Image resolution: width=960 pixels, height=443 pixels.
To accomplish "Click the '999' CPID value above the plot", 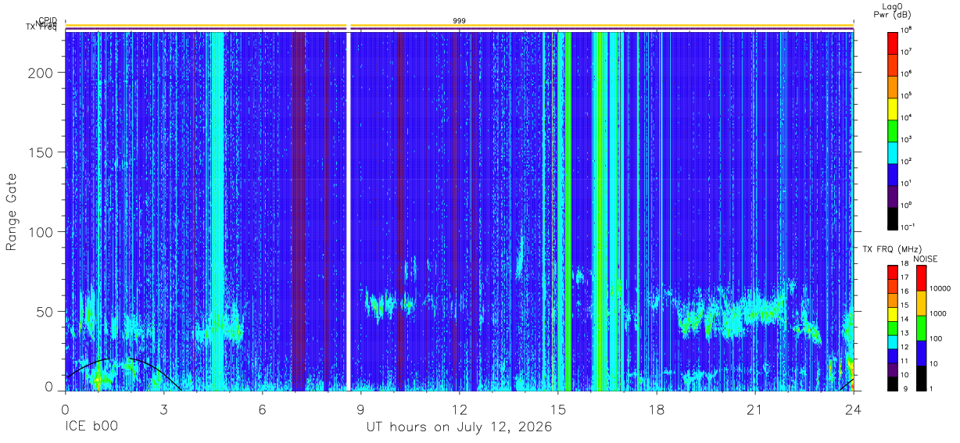I will (459, 20).
